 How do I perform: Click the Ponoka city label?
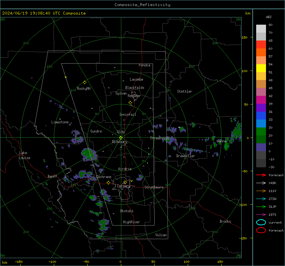point(144,65)
